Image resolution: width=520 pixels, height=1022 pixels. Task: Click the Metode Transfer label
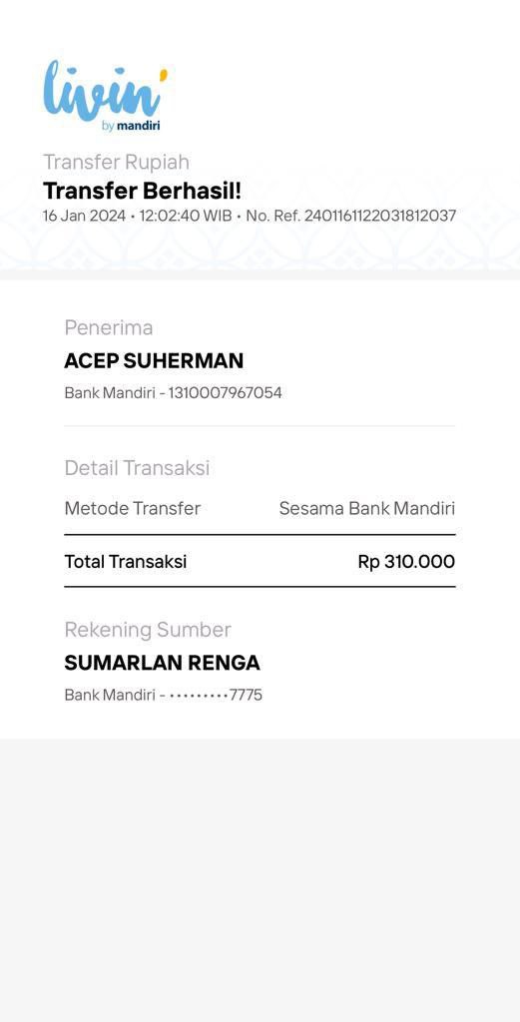click(x=133, y=508)
